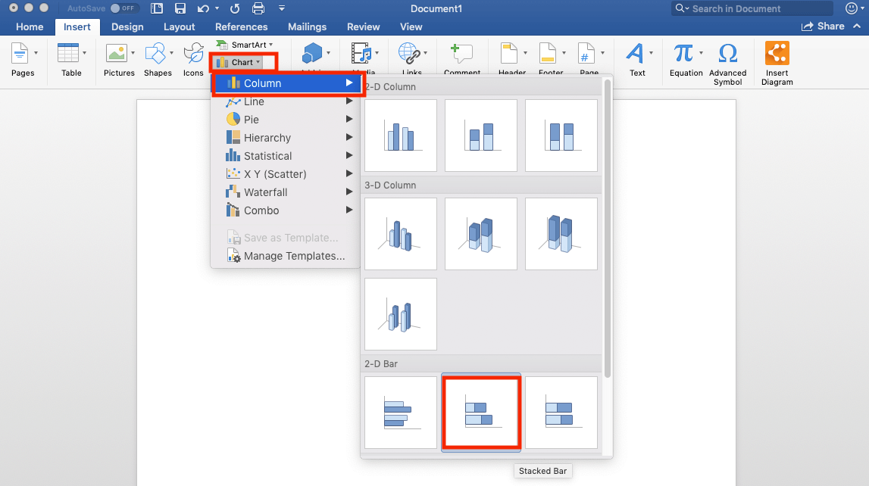The image size is (869, 486).
Task: Open the Media insert icon
Action: [362, 54]
